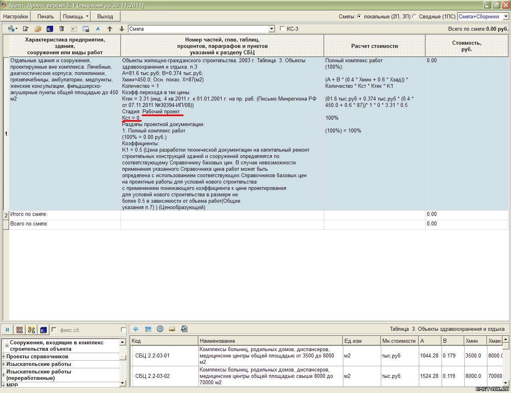This screenshot has width=511, height=393.
Task: Move the row down with the arrow icon
Action: 122,29
